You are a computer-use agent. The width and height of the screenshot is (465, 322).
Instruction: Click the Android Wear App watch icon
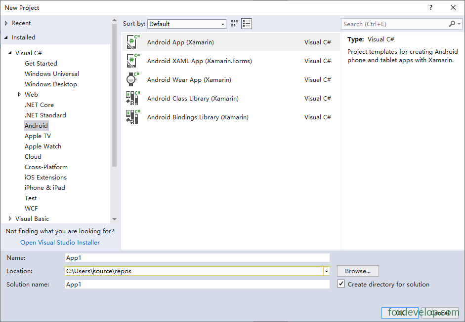[133, 79]
